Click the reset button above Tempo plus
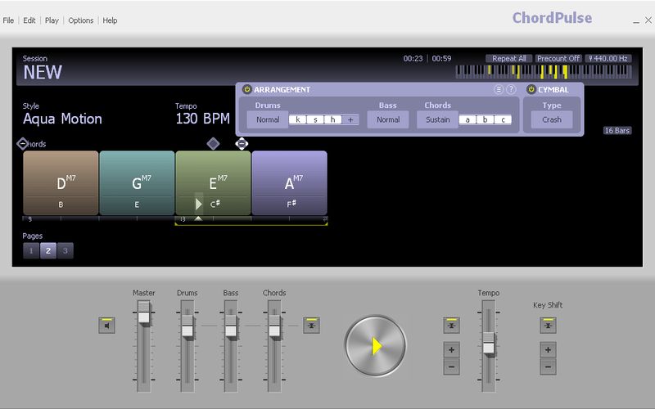 [x=451, y=326]
